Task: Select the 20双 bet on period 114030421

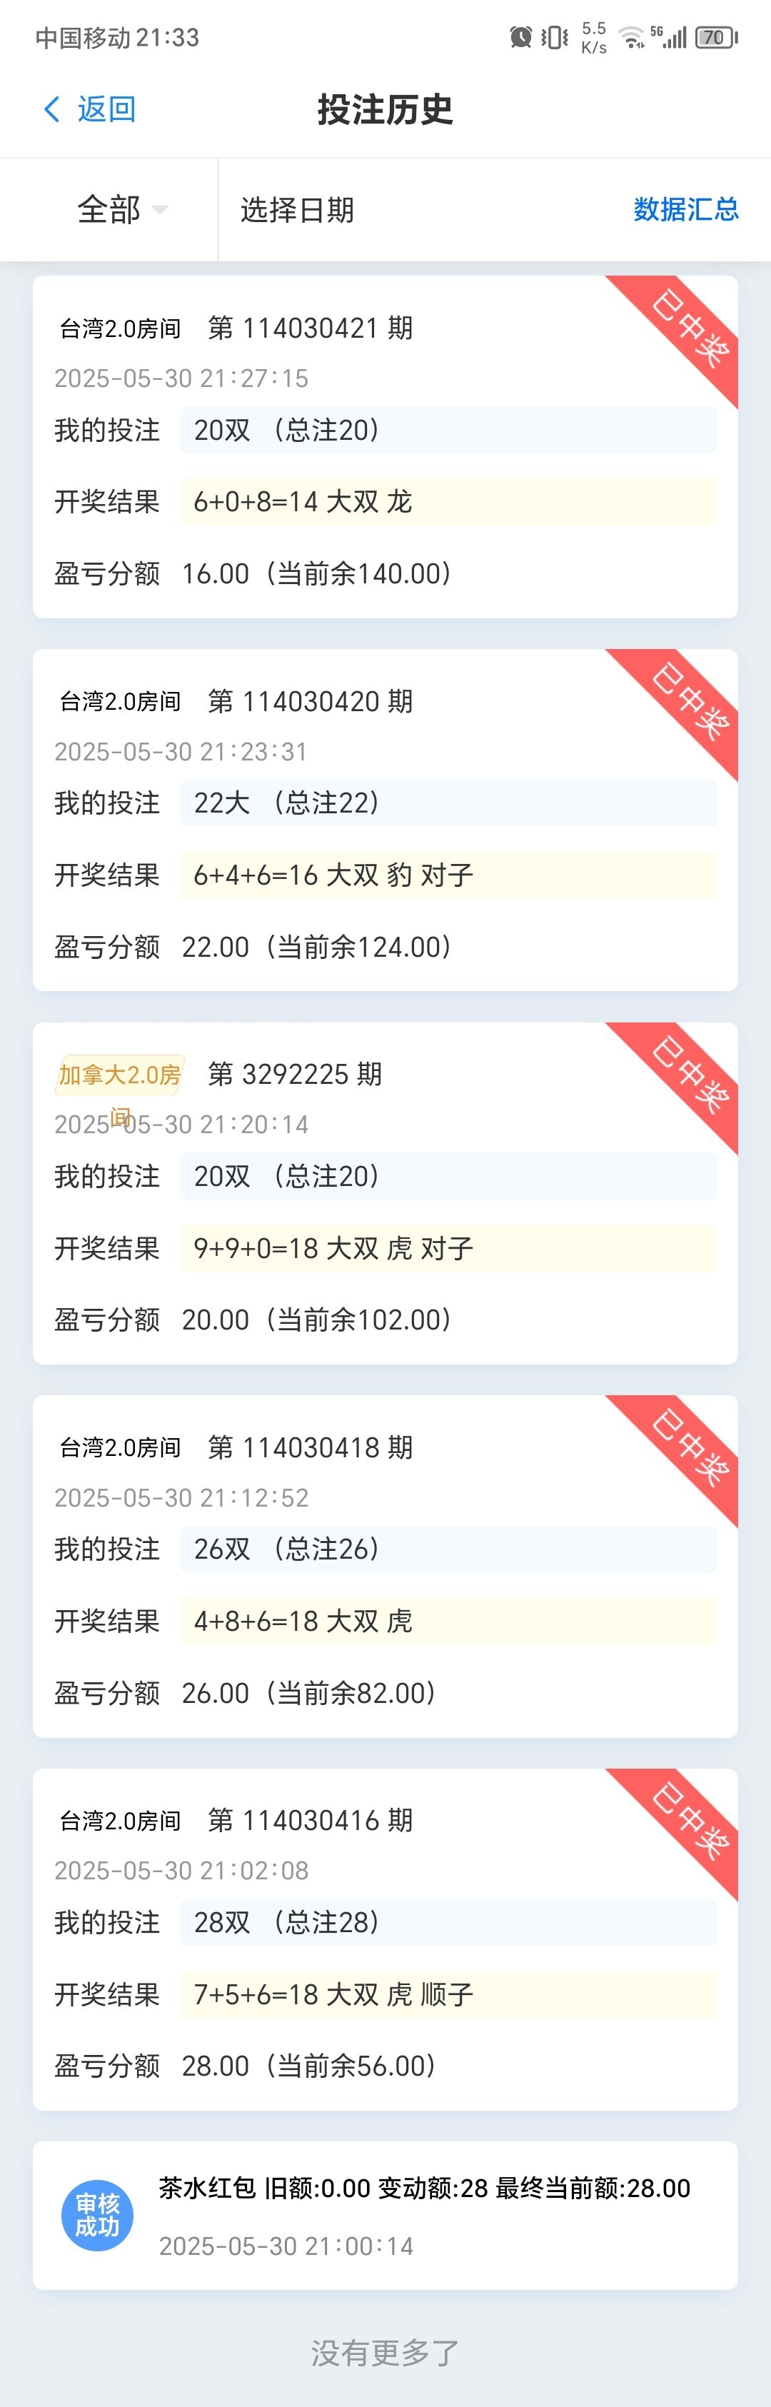Action: pyautogui.click(x=448, y=430)
